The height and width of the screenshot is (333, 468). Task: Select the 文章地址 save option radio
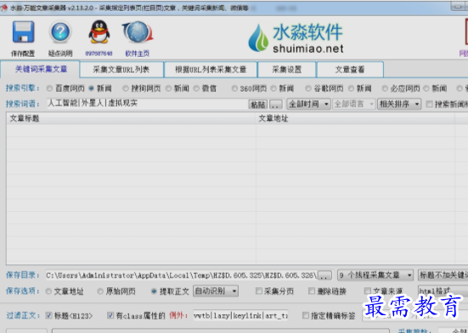(48, 291)
